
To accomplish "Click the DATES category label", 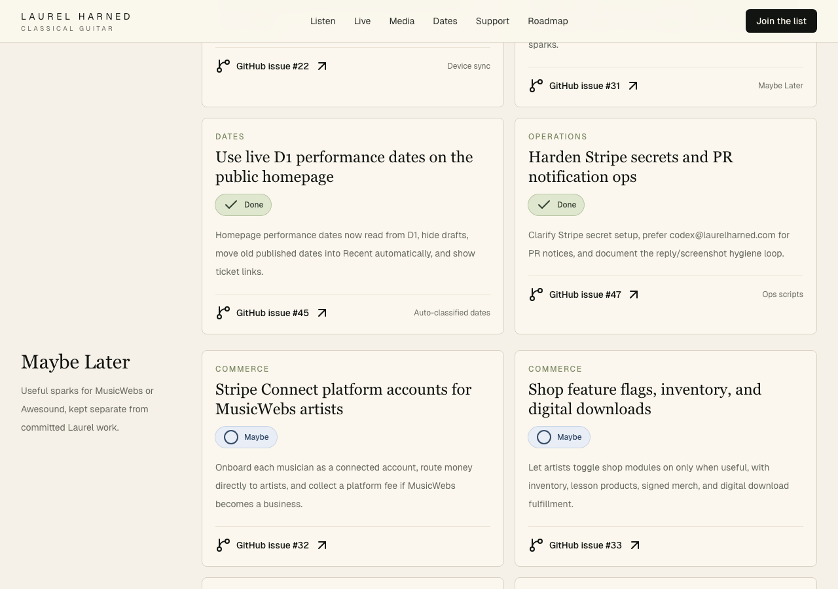I will click(x=230, y=137).
